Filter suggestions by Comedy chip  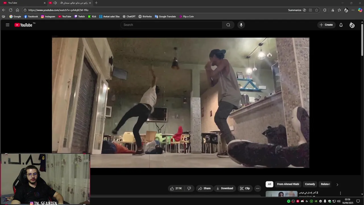[310, 184]
